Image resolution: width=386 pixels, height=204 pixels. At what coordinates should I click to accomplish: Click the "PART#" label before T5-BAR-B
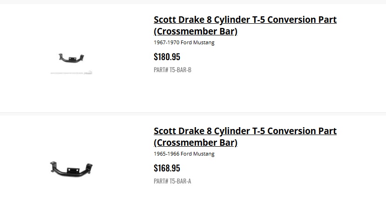pyautogui.click(x=161, y=70)
